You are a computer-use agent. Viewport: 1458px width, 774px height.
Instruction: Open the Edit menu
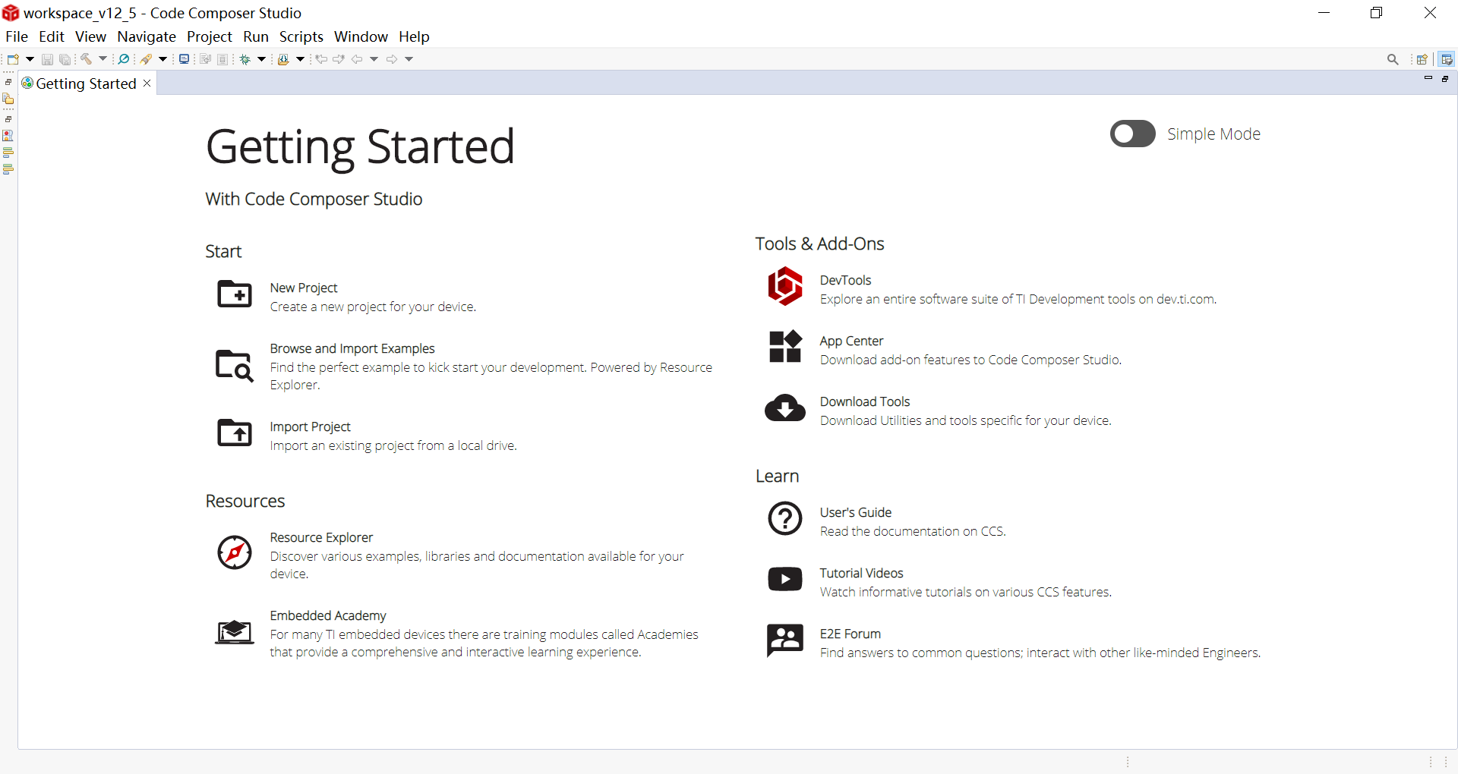[x=52, y=36]
